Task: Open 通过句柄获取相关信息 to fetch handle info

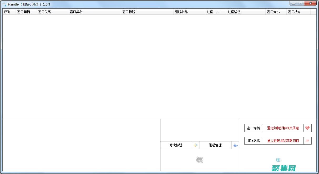Action: 283,128
